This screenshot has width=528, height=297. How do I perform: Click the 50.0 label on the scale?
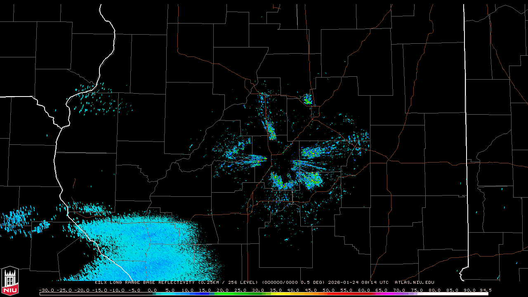coord(329,290)
